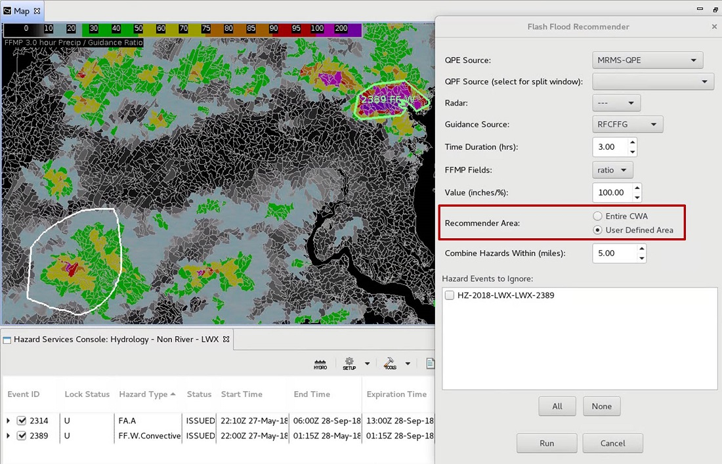Click the 40 green color bar segment
Screen dimensions: 722x464
point(116,29)
